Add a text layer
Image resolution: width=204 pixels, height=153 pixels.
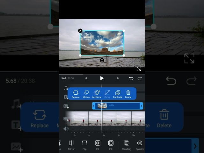pyautogui.click(x=66, y=97)
